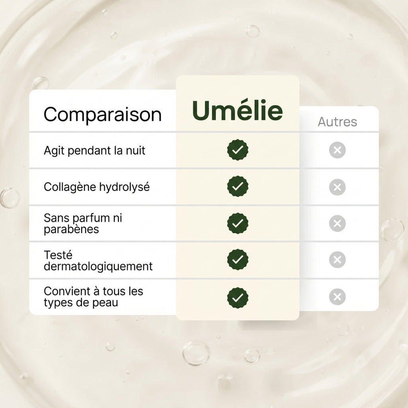
Task: Click the gray X for Testé dermatologiquement
Action: click(337, 260)
